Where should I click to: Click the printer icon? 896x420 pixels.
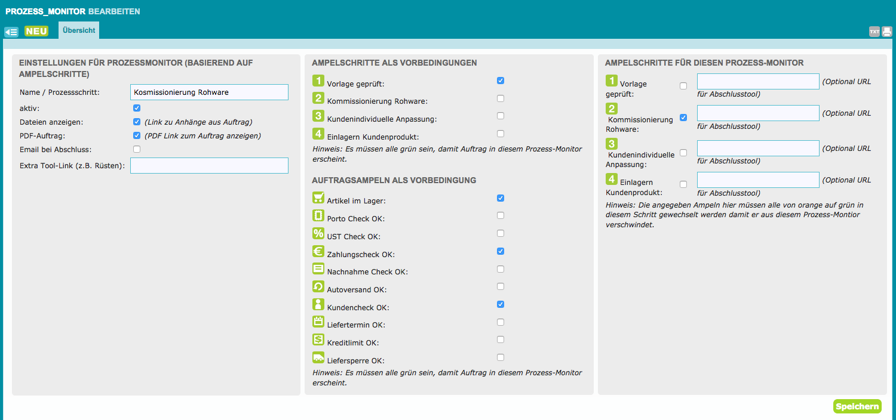pos(887,32)
